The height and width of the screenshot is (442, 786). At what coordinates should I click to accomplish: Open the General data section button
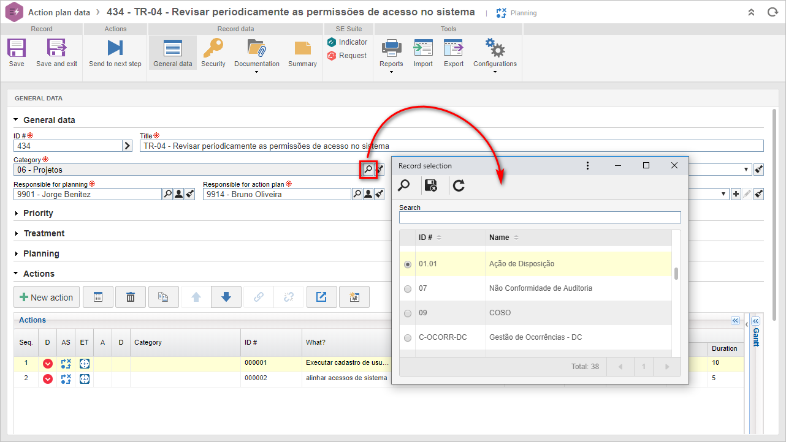172,52
